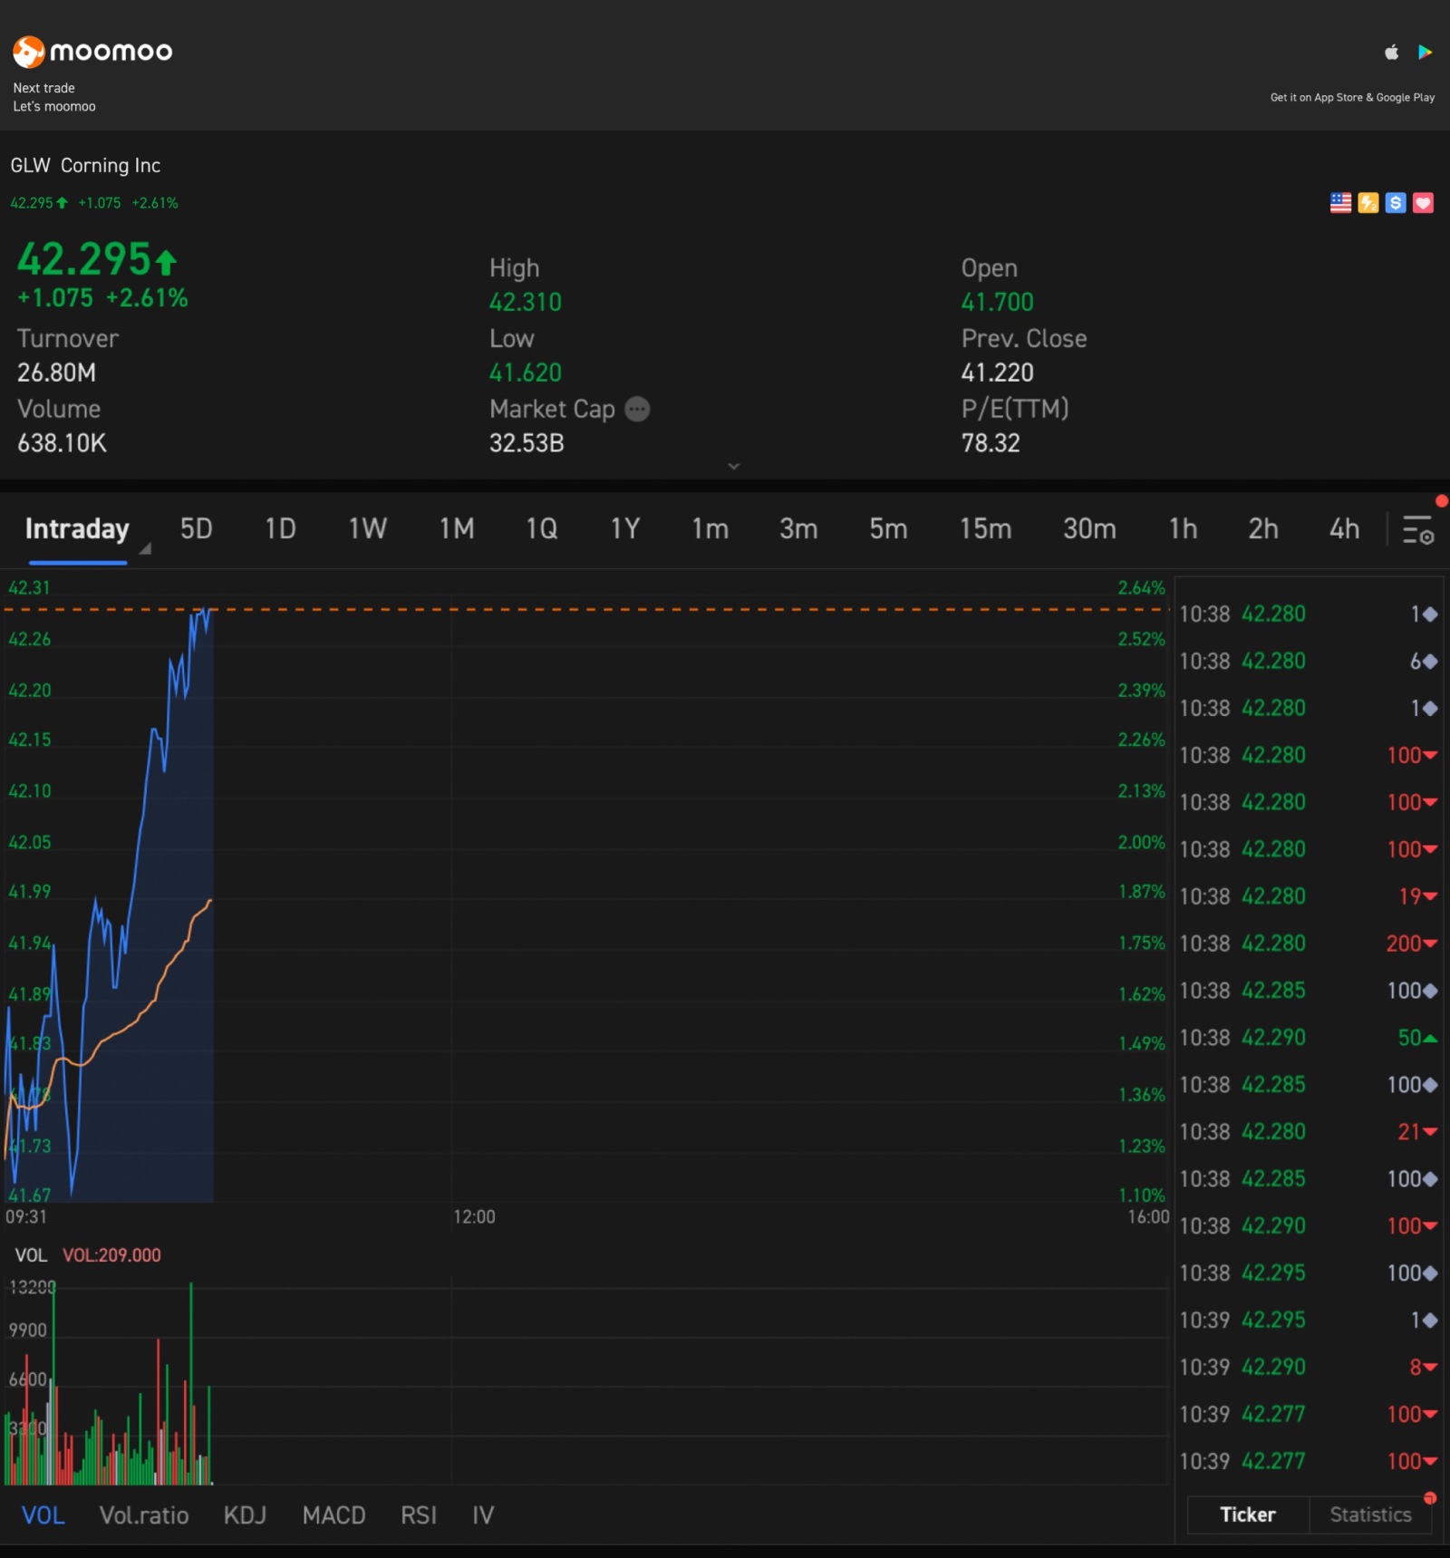Click the Market Cap info bubble icon
The image size is (1450, 1558).
point(638,410)
